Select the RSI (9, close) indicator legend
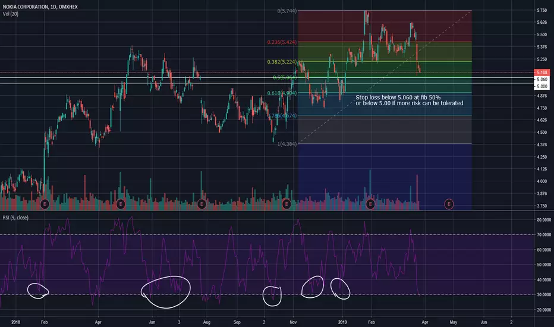Image resolution: width=554 pixels, height=327 pixels. click(x=15, y=218)
